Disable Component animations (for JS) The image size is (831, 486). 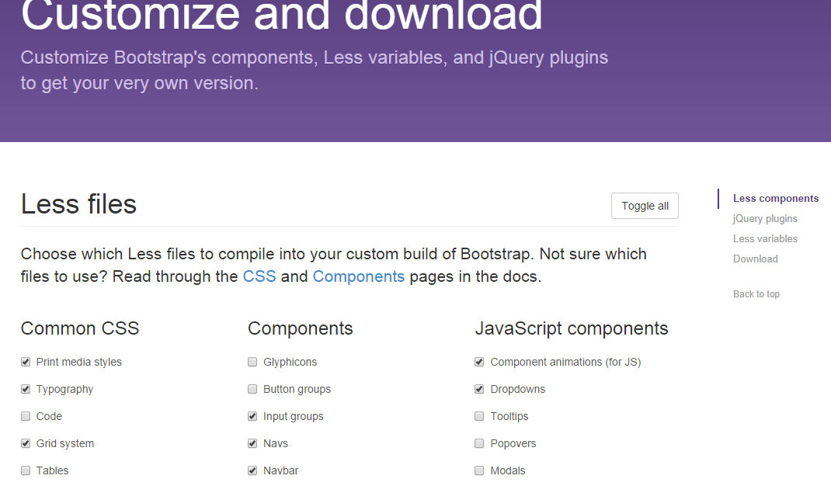pos(479,362)
